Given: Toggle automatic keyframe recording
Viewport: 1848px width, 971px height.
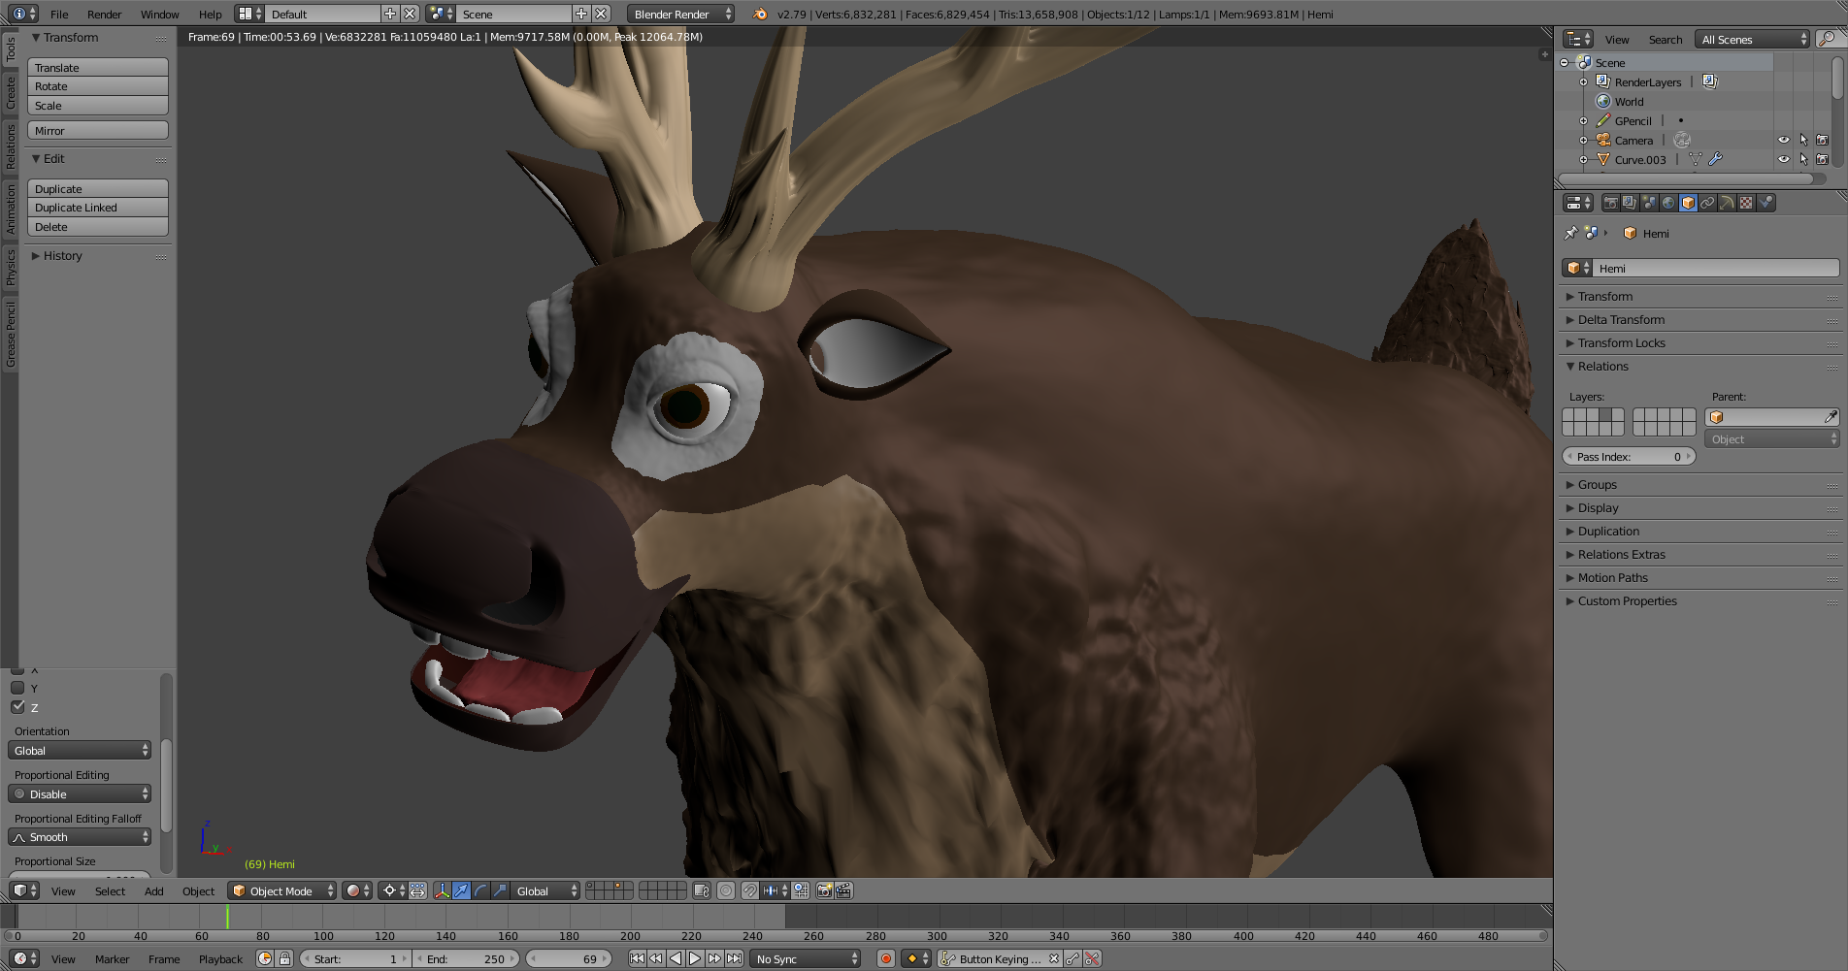Looking at the screenshot, I should [885, 958].
